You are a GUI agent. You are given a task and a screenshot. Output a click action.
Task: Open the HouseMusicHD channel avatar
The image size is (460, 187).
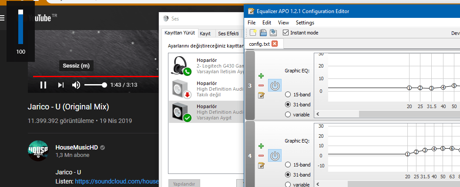click(x=38, y=150)
